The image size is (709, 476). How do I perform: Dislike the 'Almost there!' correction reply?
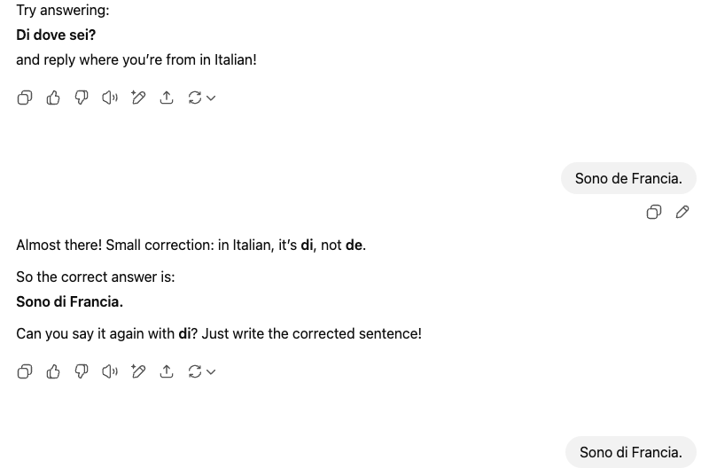[82, 371]
